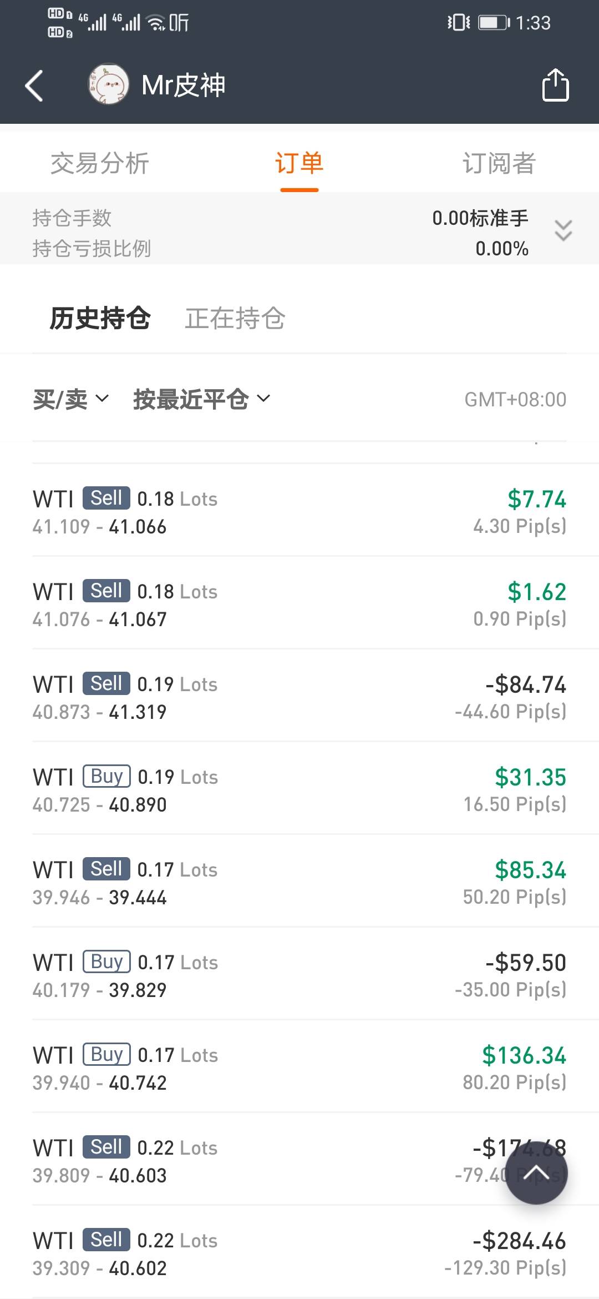Open the 按最近平仓 sort dropdown
The width and height of the screenshot is (599, 1299).
pyautogui.click(x=201, y=399)
